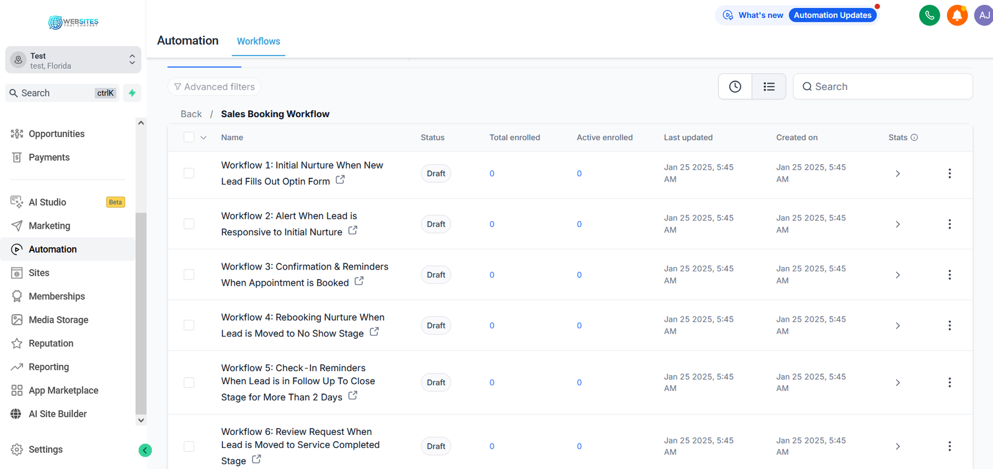
Task: Click sidebar scrollbar up arrow
Action: [x=141, y=123]
